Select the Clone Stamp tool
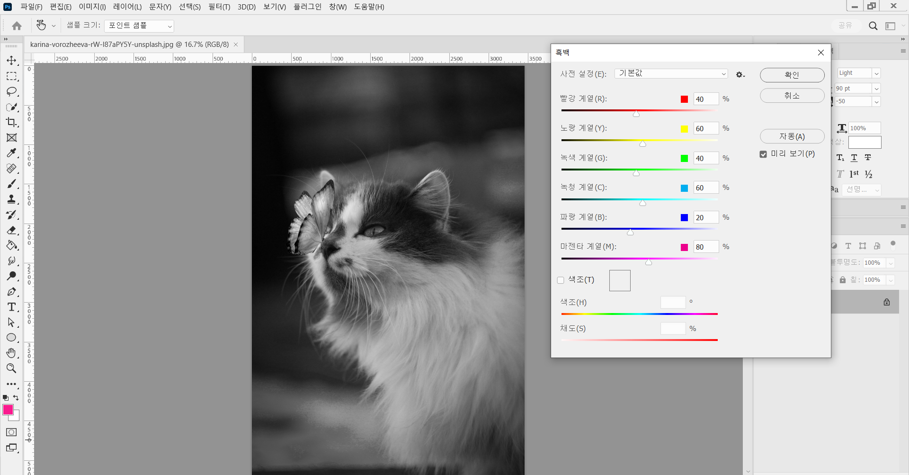The height and width of the screenshot is (475, 909). [11, 199]
